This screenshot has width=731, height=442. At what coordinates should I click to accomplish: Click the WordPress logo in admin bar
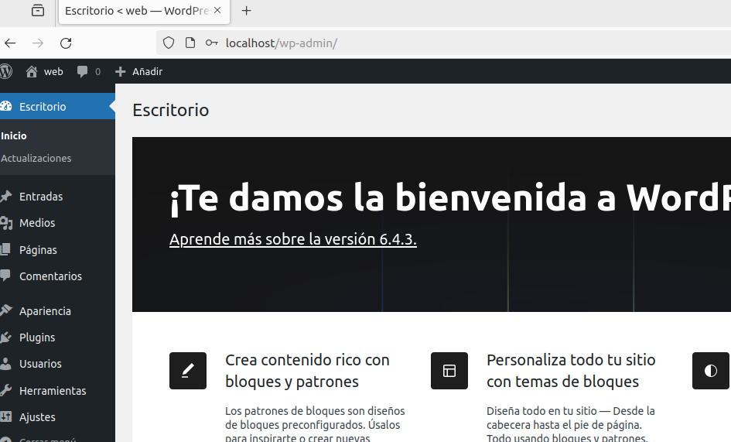5,71
